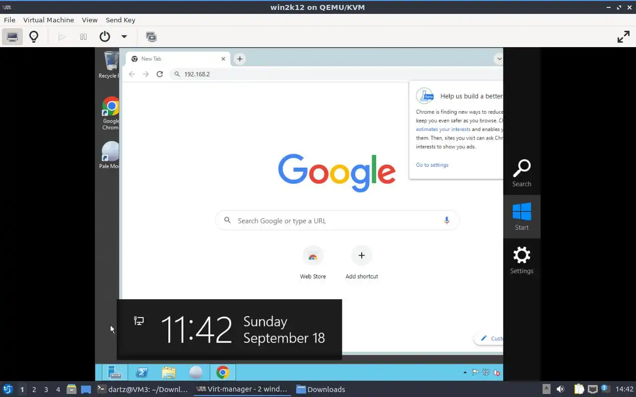Open the Web Store shortcut

pos(313,264)
